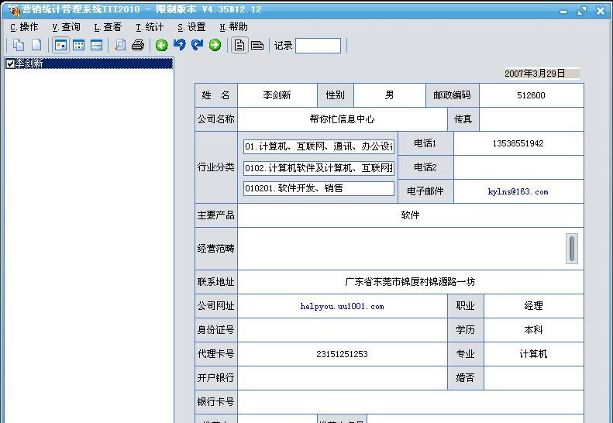Go to previous record green arrow
The image size is (613, 423).
point(161,46)
